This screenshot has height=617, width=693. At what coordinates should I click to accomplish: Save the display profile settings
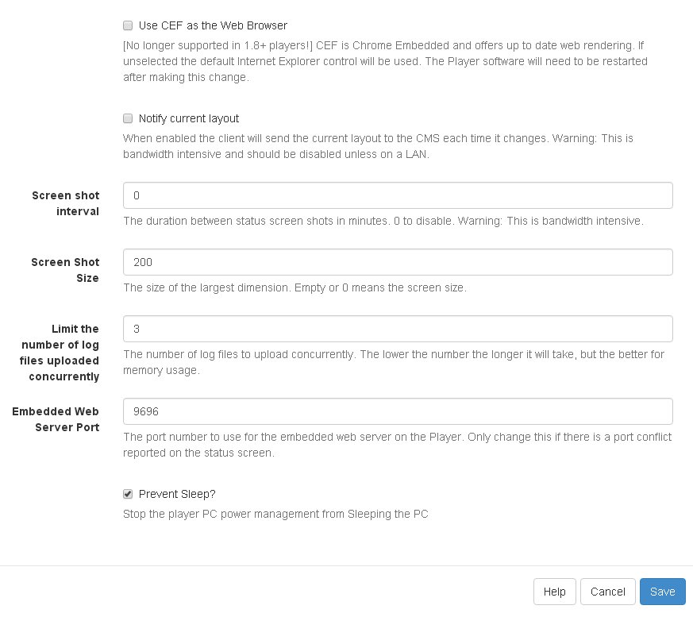click(x=663, y=592)
